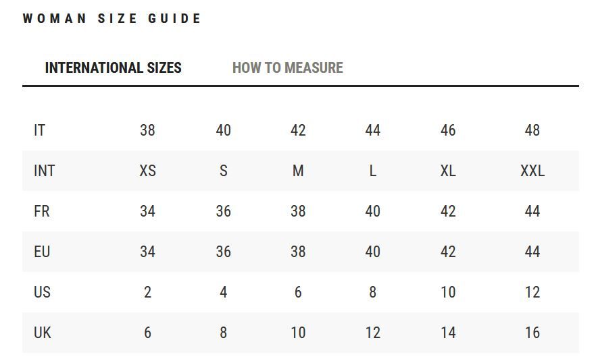Switch to the International Sizes tab
This screenshot has width=596, height=363.
coord(113,68)
